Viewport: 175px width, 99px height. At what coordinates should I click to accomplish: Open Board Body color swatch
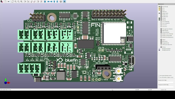click(x=159, y=7)
